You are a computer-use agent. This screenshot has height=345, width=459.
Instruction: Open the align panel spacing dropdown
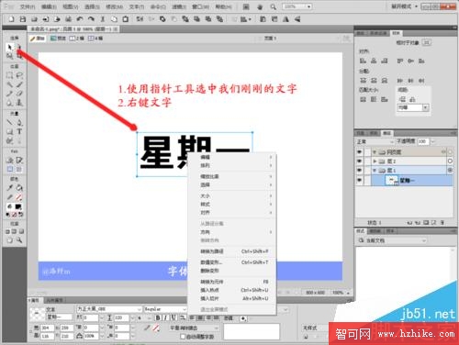point(413,107)
